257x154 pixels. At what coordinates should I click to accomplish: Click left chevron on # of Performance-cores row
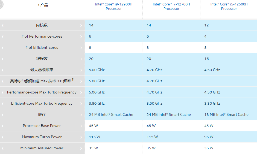click(3, 37)
